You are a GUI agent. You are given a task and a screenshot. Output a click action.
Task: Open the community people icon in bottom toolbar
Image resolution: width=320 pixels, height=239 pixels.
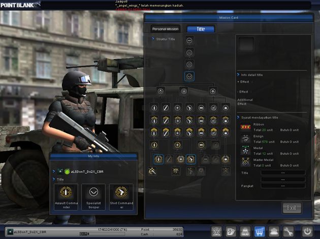[274, 231]
